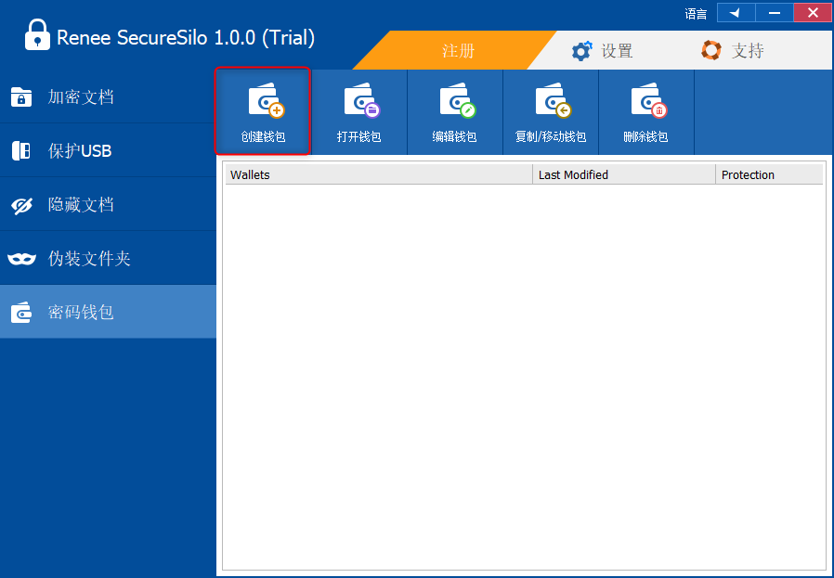
Task: Click the 注册 register tab
Action: [456, 50]
